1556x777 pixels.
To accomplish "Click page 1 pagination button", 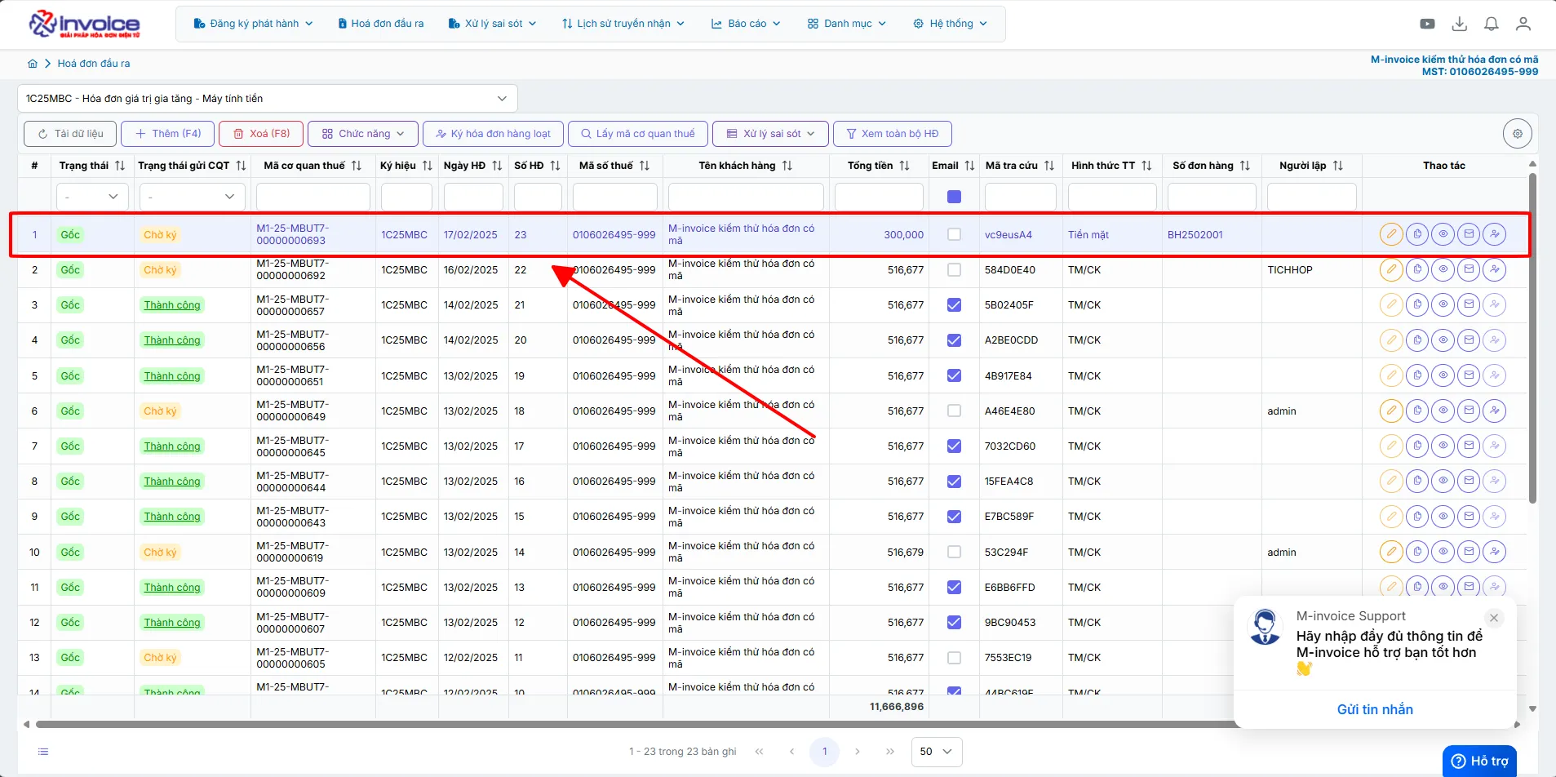I will point(824,752).
